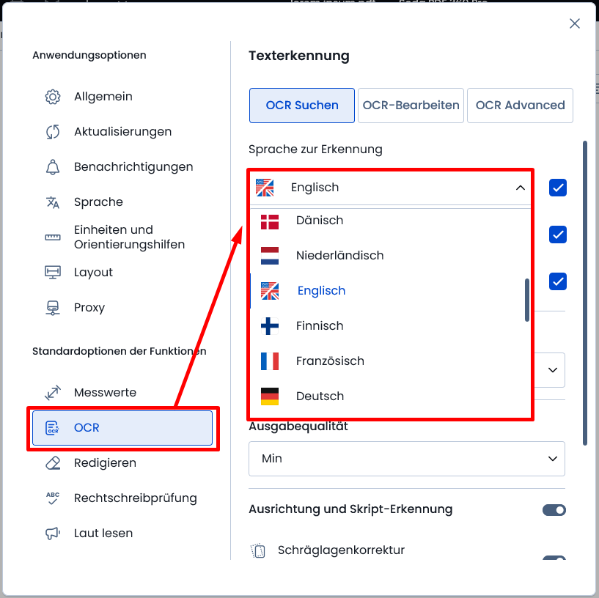Open Messwerte via the arrows icon

click(53, 393)
